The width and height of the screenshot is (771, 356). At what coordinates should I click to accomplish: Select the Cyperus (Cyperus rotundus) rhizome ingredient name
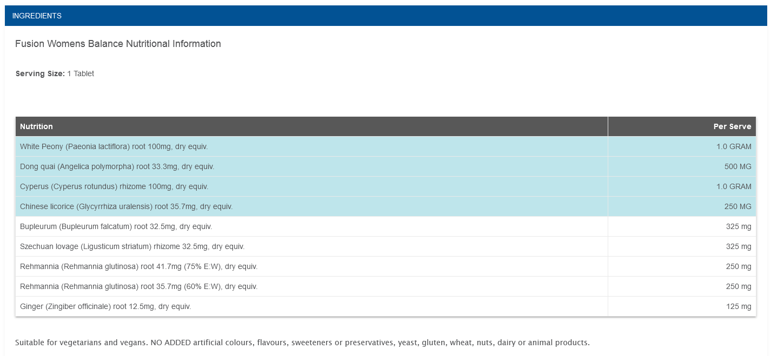point(114,186)
